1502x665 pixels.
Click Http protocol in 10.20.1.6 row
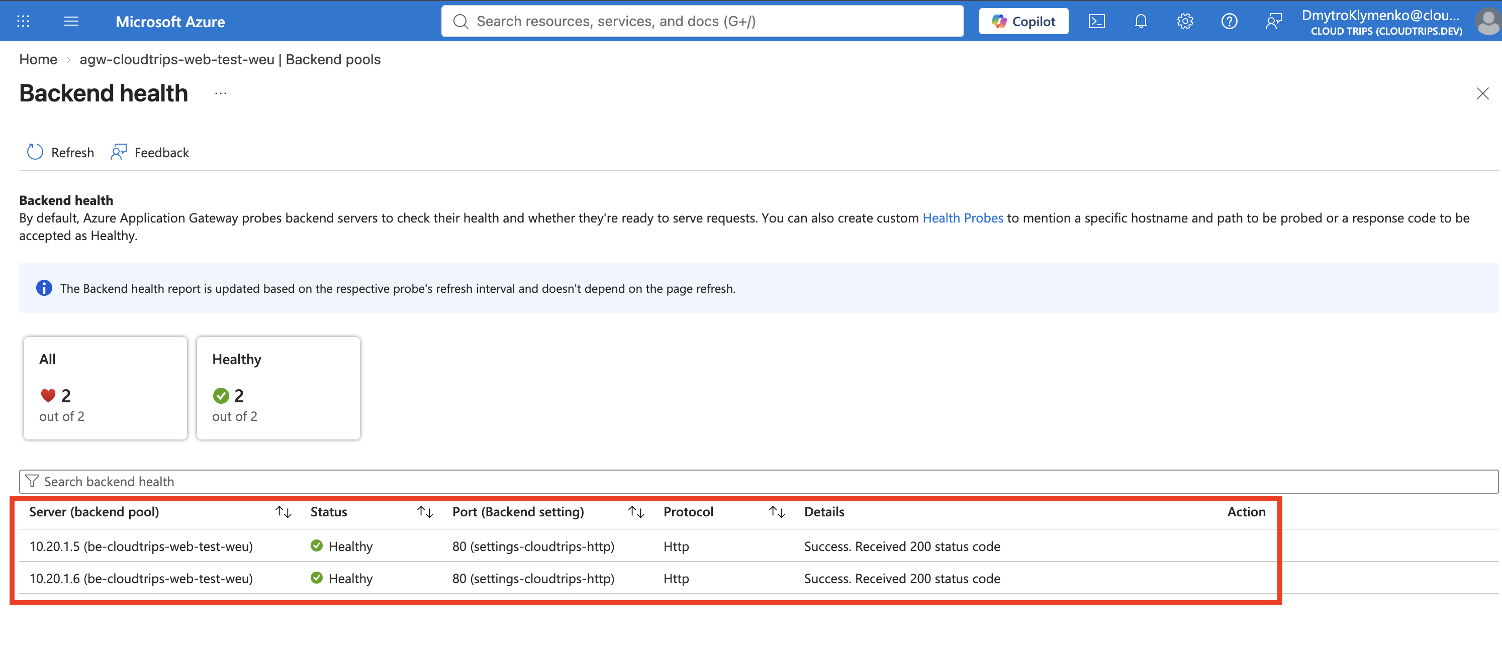coord(676,578)
